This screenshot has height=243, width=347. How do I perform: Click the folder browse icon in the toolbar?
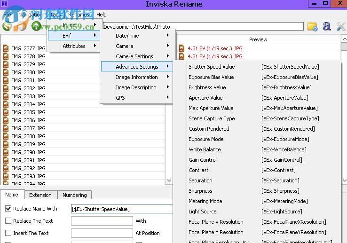tap(312, 26)
